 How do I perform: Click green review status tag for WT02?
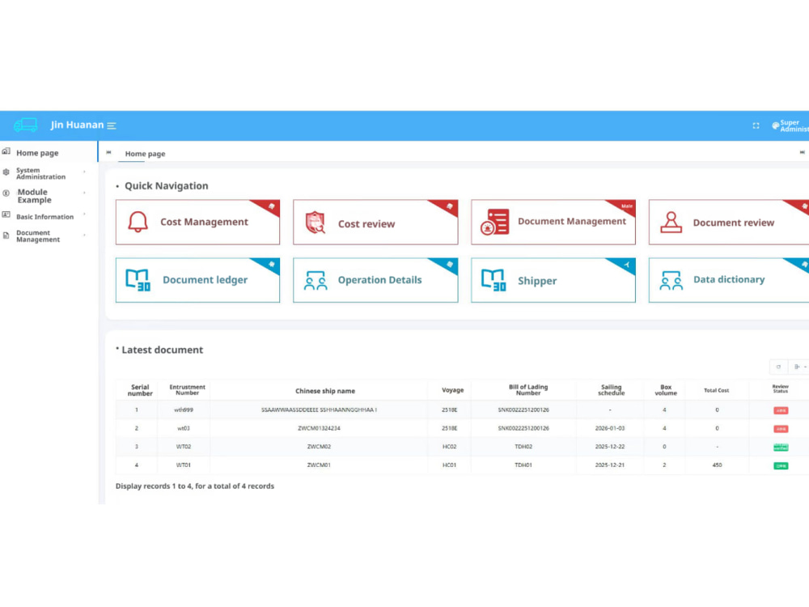(781, 447)
